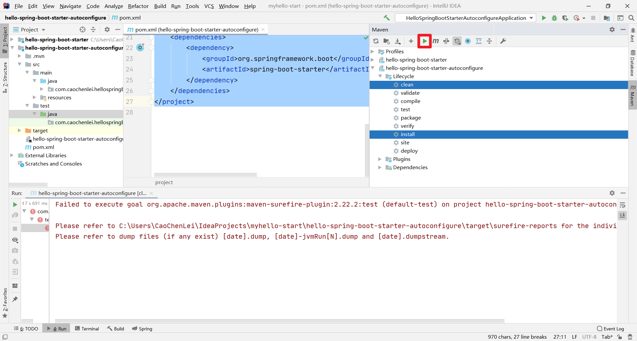Open Maven panel gear options

[612, 29]
